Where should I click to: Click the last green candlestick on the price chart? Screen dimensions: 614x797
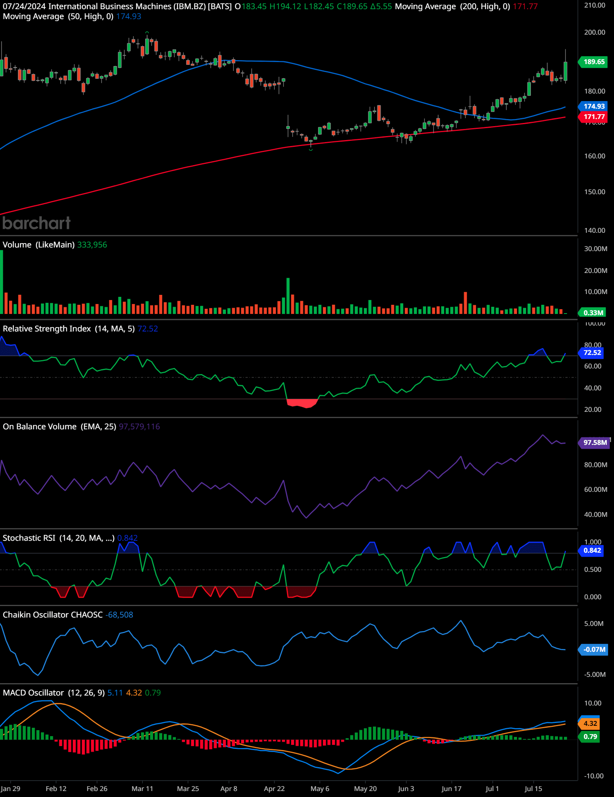565,71
